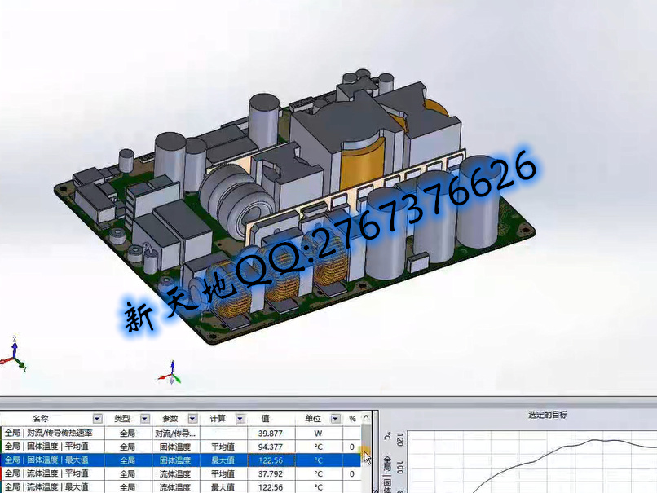Expand the 计算 column filter arrow
This screenshot has width=657, height=493.
click(x=240, y=419)
